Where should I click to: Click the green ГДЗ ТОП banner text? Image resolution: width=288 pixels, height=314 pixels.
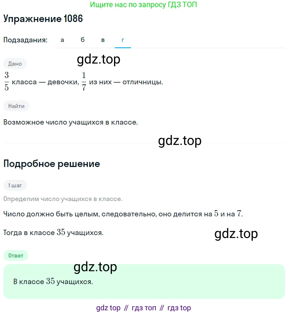143,5
